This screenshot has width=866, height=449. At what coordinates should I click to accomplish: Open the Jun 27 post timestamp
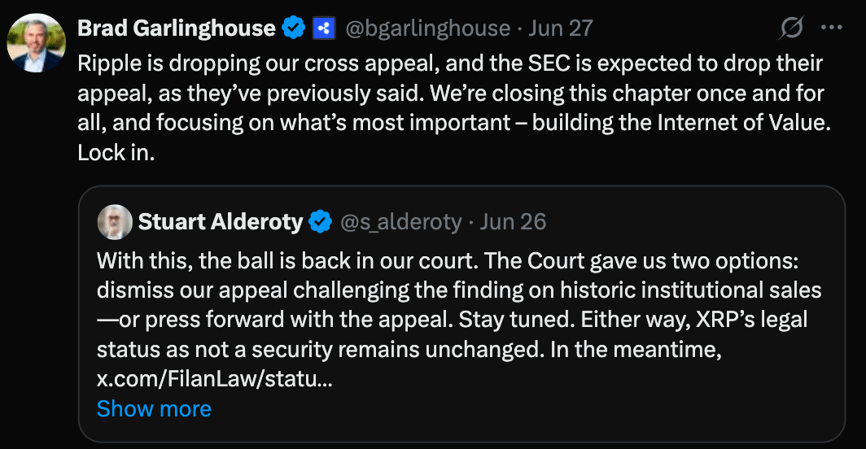[x=561, y=28]
